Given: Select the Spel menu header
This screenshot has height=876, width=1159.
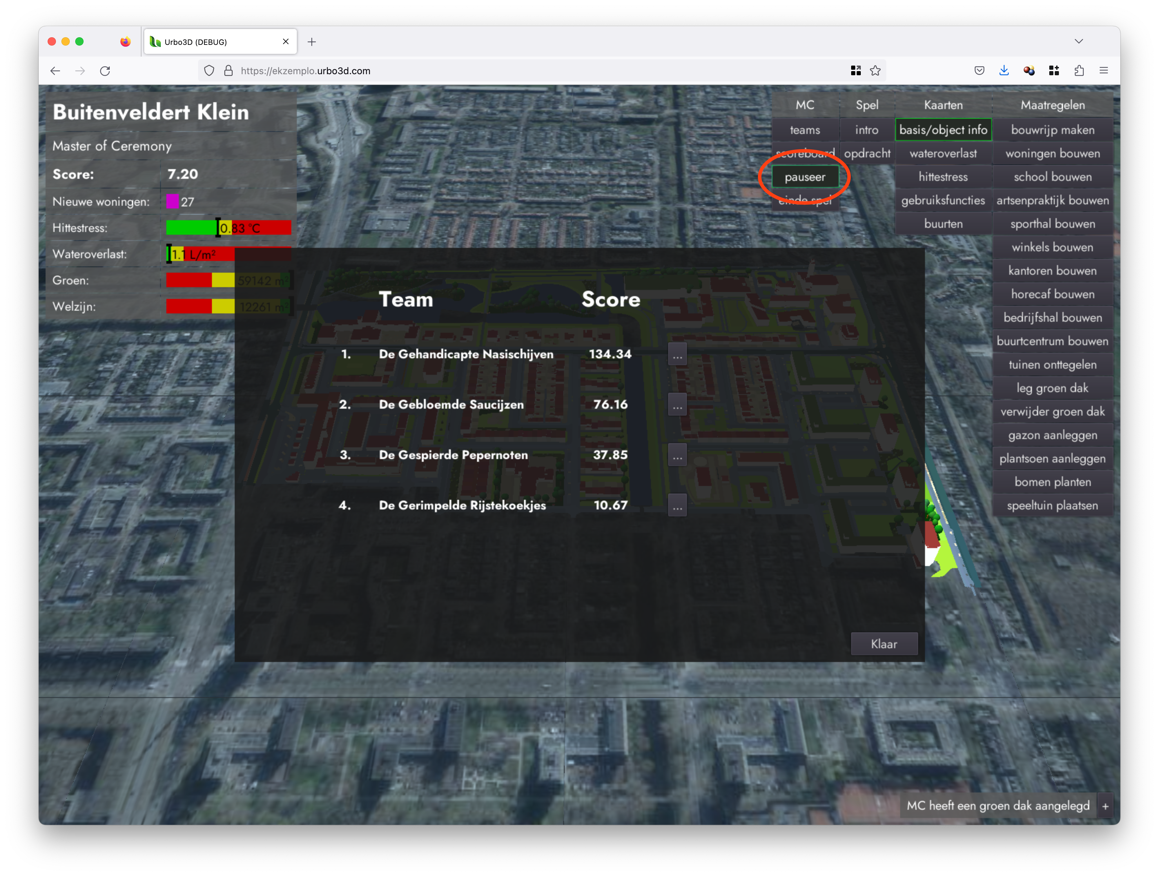Looking at the screenshot, I should [867, 105].
